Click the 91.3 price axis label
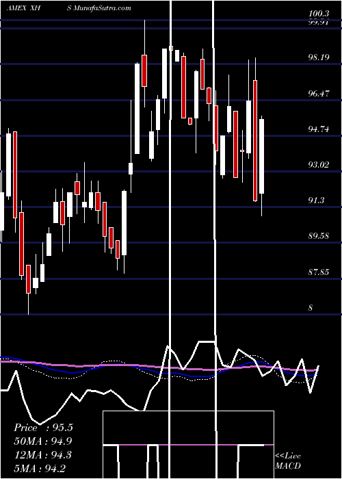This screenshot has height=479, width=342. pyautogui.click(x=316, y=200)
